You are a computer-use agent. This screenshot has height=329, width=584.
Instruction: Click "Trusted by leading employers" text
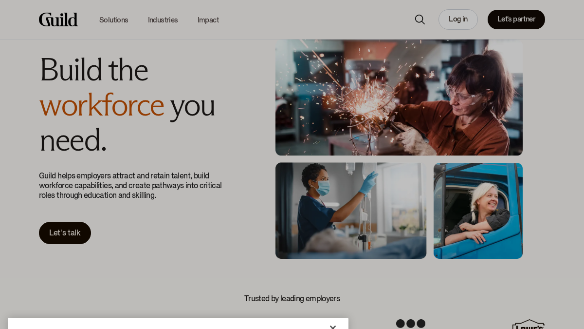tap(292, 298)
